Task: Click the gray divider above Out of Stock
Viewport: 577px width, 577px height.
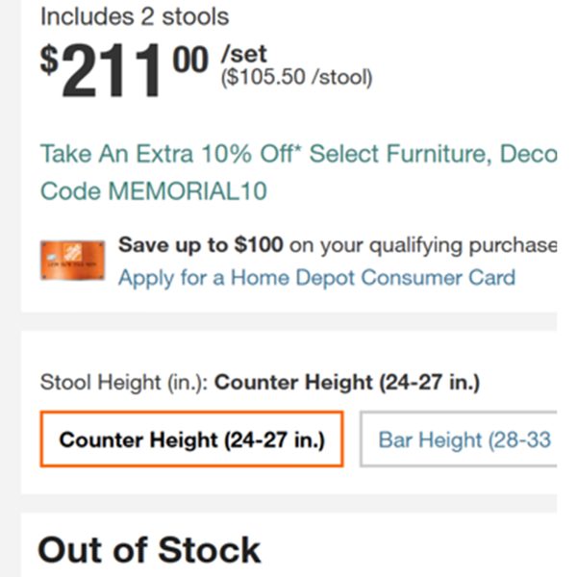Action: pyautogui.click(x=288, y=503)
